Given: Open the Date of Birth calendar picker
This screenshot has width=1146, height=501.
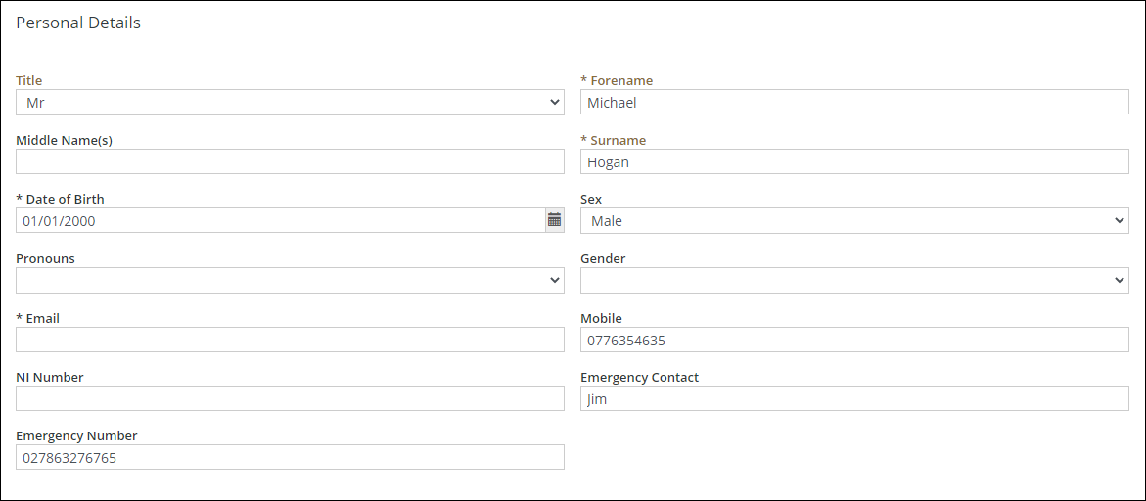Looking at the screenshot, I should tap(555, 220).
